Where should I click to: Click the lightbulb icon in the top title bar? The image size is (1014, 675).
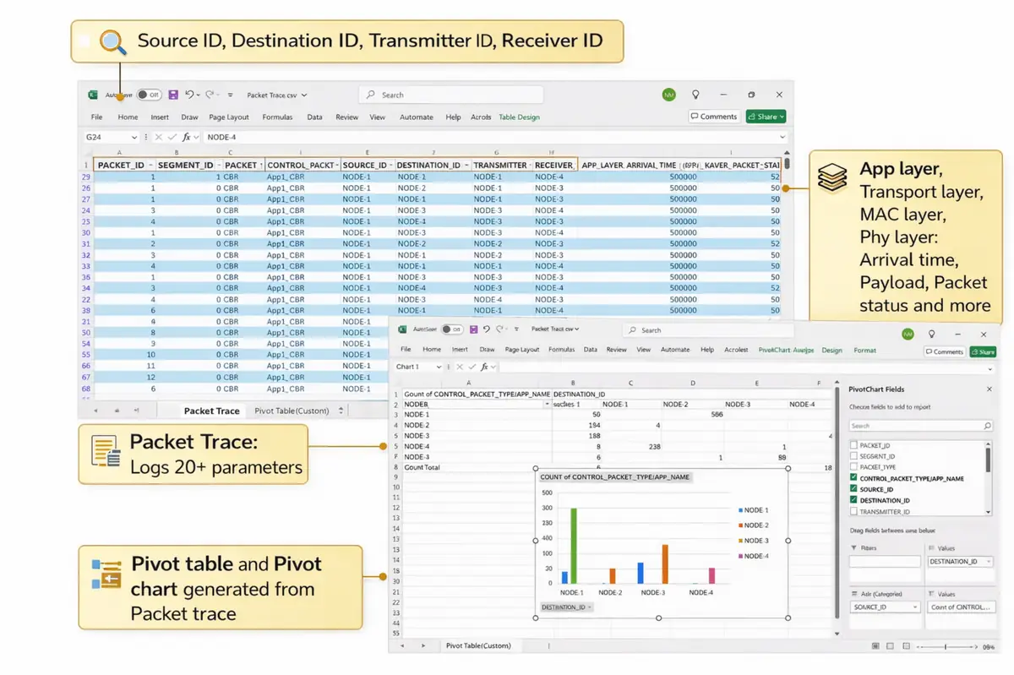pos(695,95)
